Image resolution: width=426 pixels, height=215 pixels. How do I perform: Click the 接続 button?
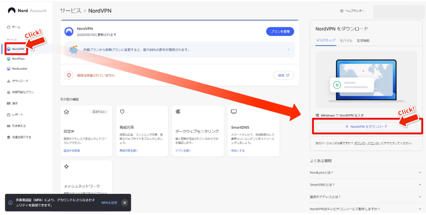[x=284, y=75]
